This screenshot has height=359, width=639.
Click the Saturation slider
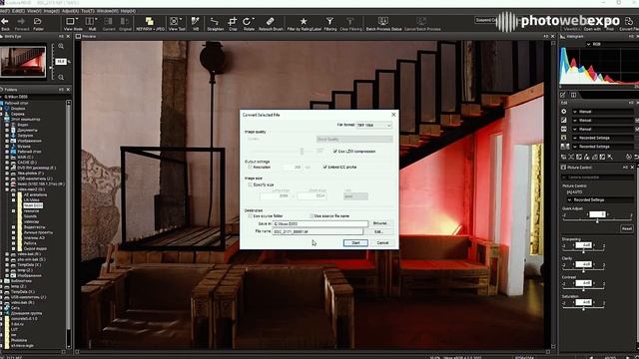tap(583, 309)
